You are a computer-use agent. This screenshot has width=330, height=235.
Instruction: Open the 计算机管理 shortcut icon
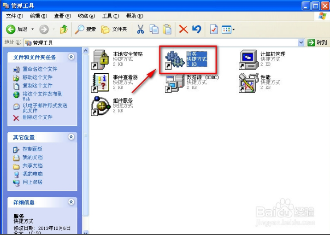coord(249,59)
